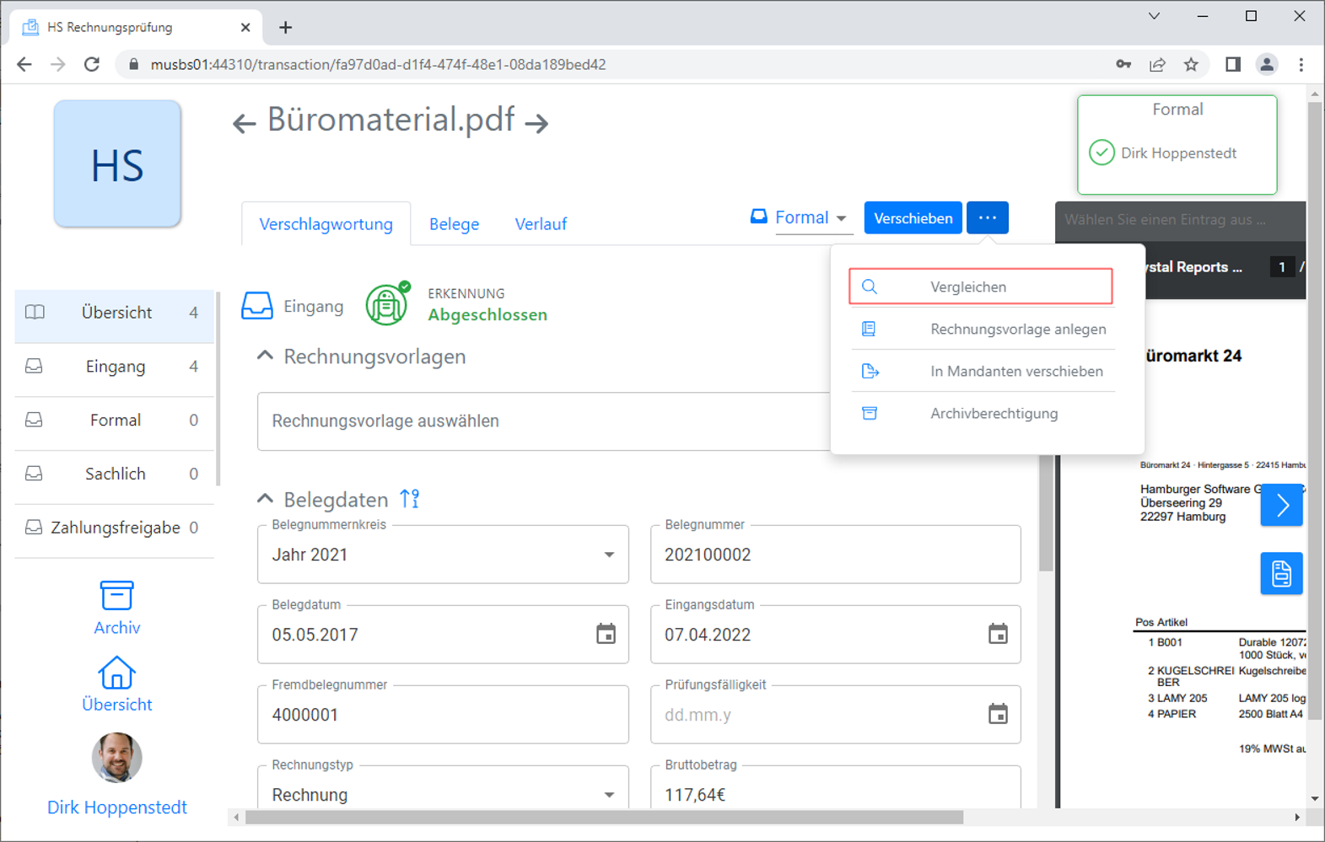Viewport: 1325px width, 842px height.
Task: Open the Eingangsdatum calendar picker
Action: [998, 634]
